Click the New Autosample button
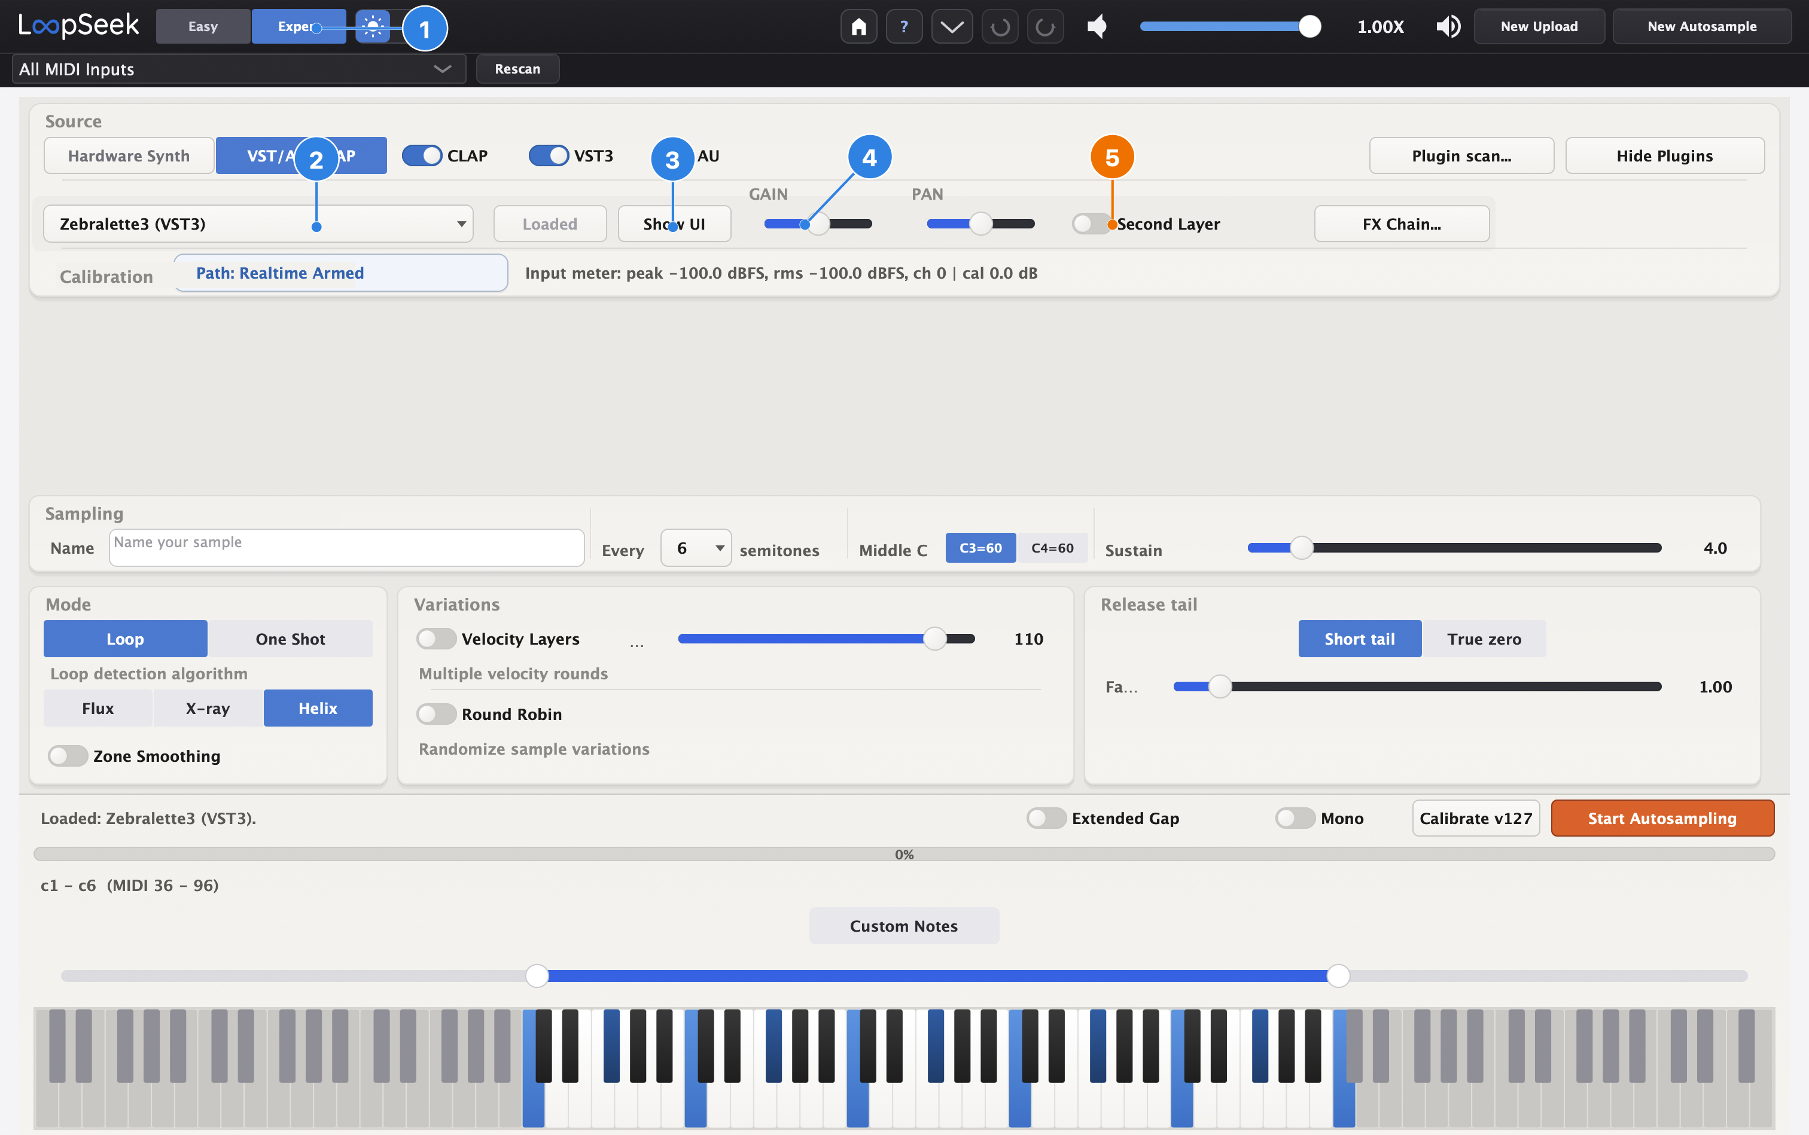Image resolution: width=1809 pixels, height=1135 pixels. pos(1701,27)
